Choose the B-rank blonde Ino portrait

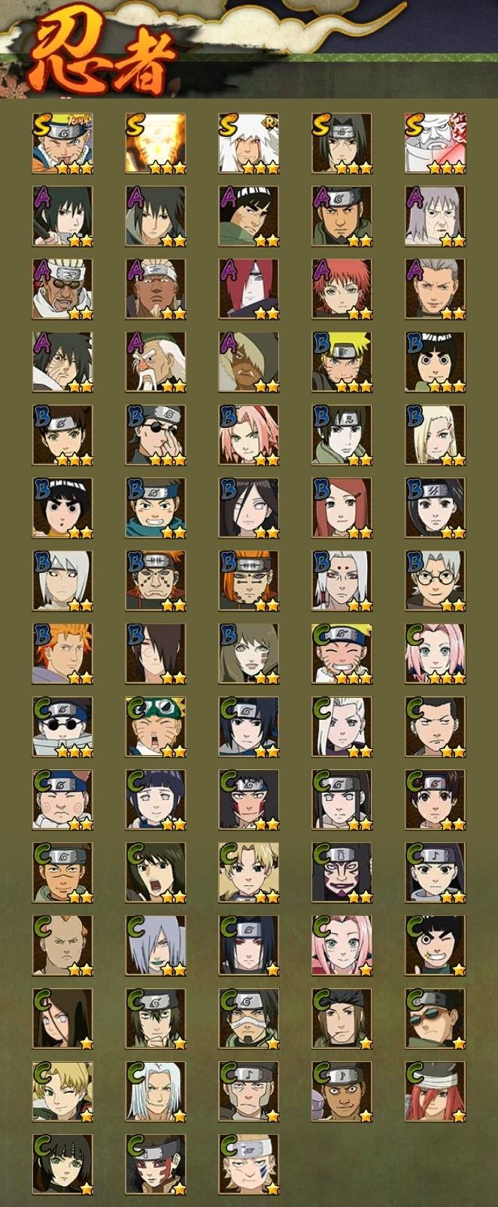point(436,435)
